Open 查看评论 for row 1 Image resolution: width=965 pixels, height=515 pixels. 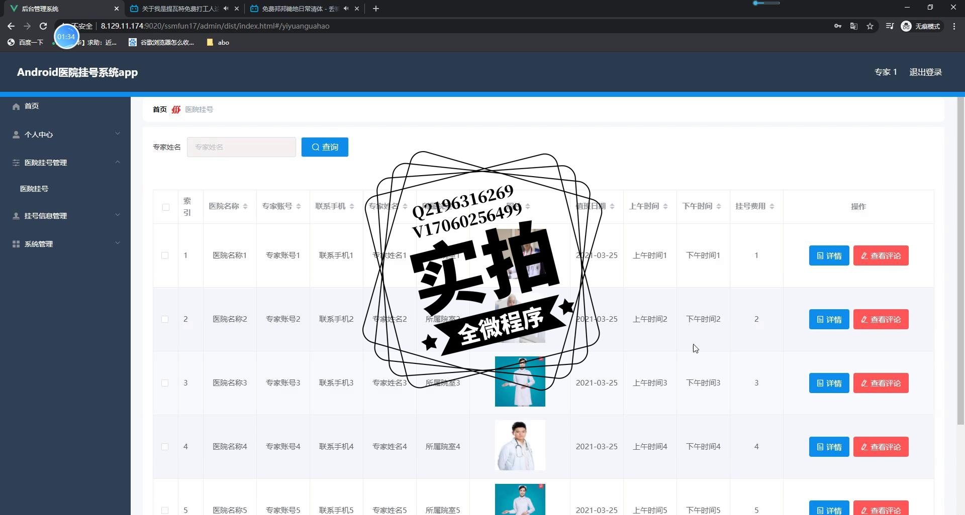click(881, 255)
